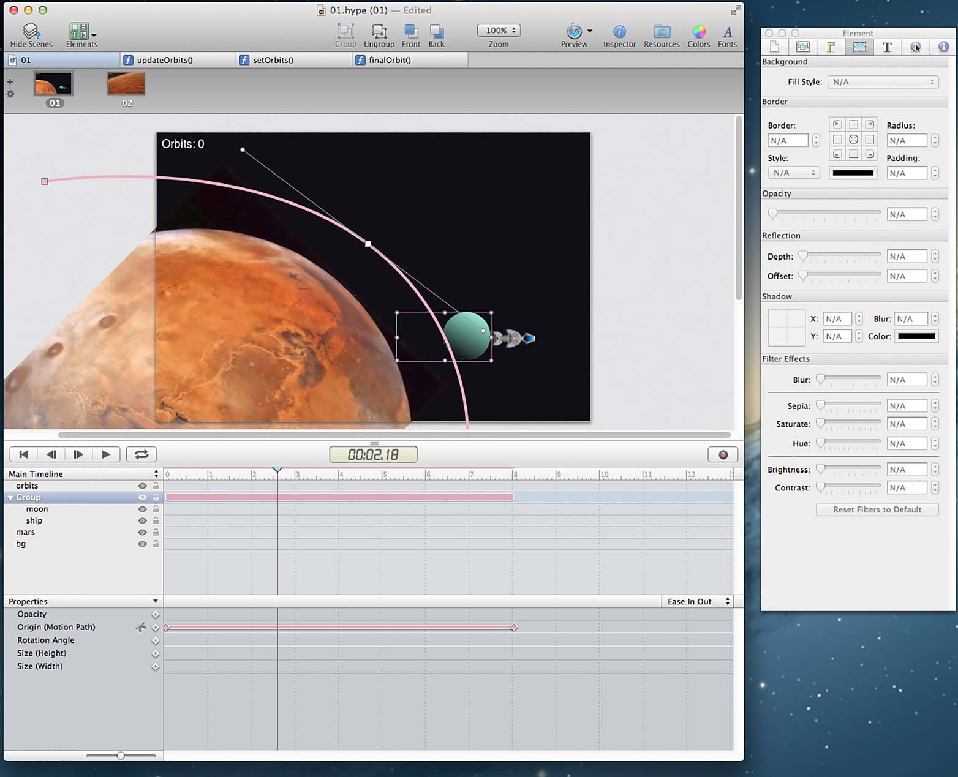Open the Inspector panel icon

tap(619, 31)
